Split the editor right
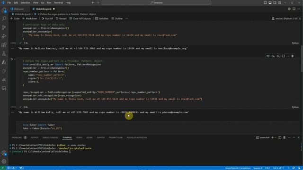 294,9
